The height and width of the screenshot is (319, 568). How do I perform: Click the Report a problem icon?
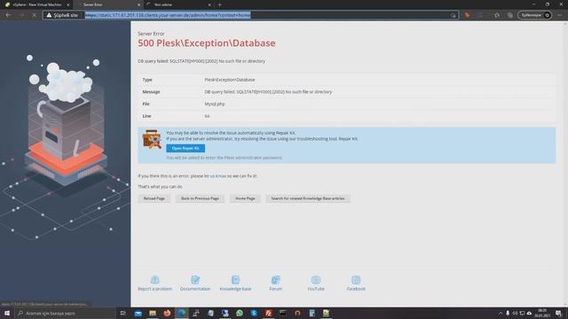[154, 280]
